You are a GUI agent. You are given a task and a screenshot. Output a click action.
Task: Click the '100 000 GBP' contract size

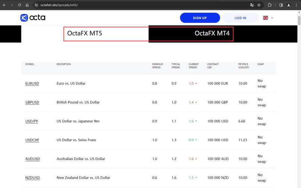(217, 102)
